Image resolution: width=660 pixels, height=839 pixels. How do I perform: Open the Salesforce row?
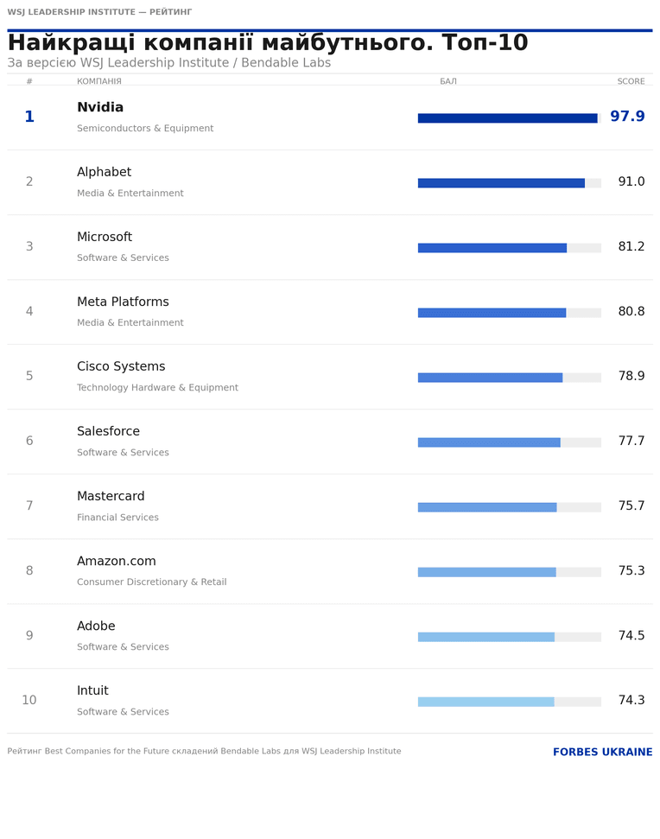[330, 442]
